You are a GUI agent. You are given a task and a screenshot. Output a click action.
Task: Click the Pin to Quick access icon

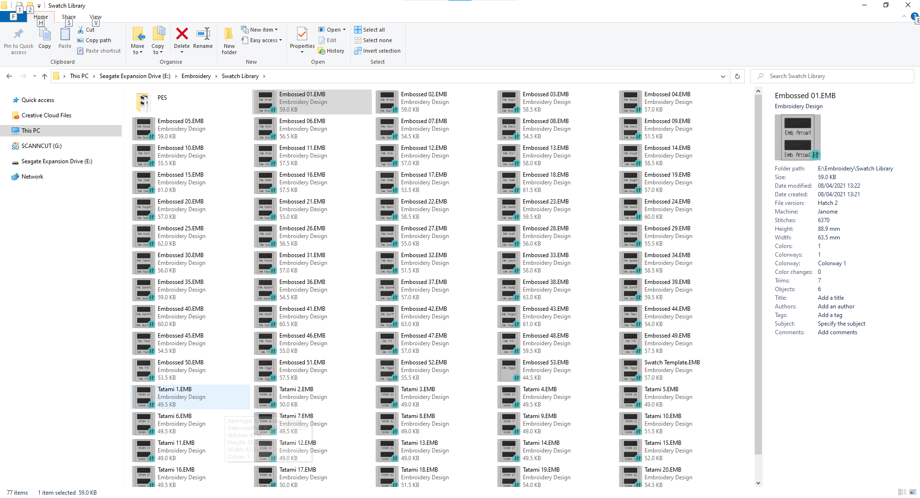tap(19, 40)
